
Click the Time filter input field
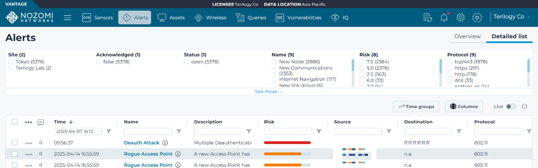[78, 131]
